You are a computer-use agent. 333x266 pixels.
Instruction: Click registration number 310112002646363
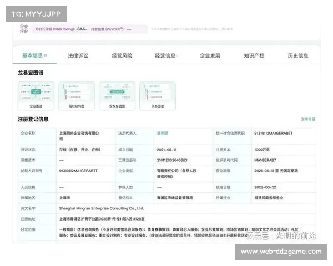click(x=172, y=160)
